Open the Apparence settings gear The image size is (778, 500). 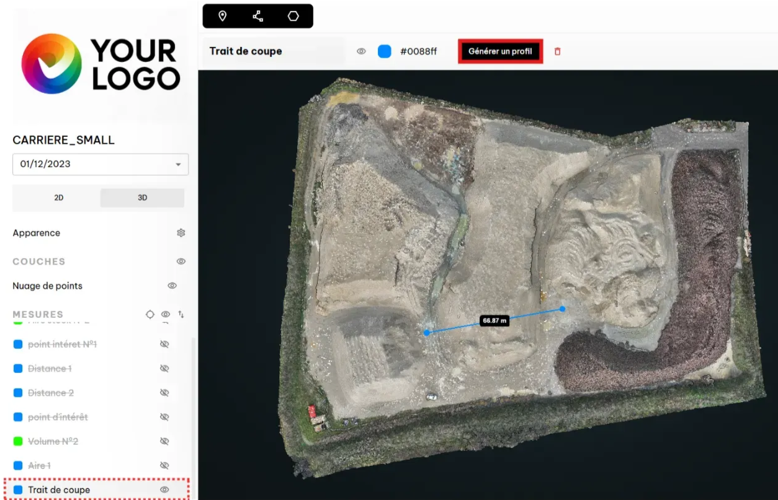[181, 233]
